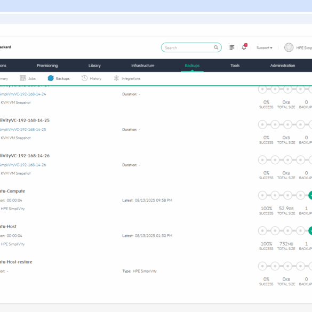312x312 pixels.
Task: Open the Provisioning menu
Action: click(47, 66)
